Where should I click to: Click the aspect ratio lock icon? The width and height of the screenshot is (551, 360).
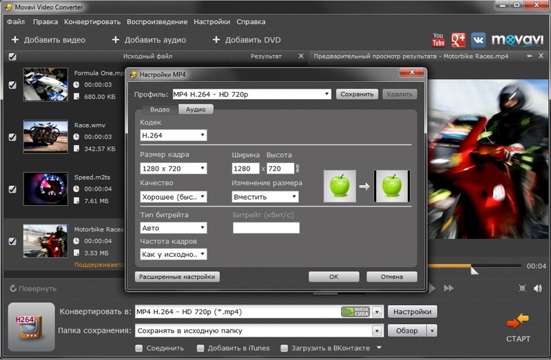pos(298,168)
